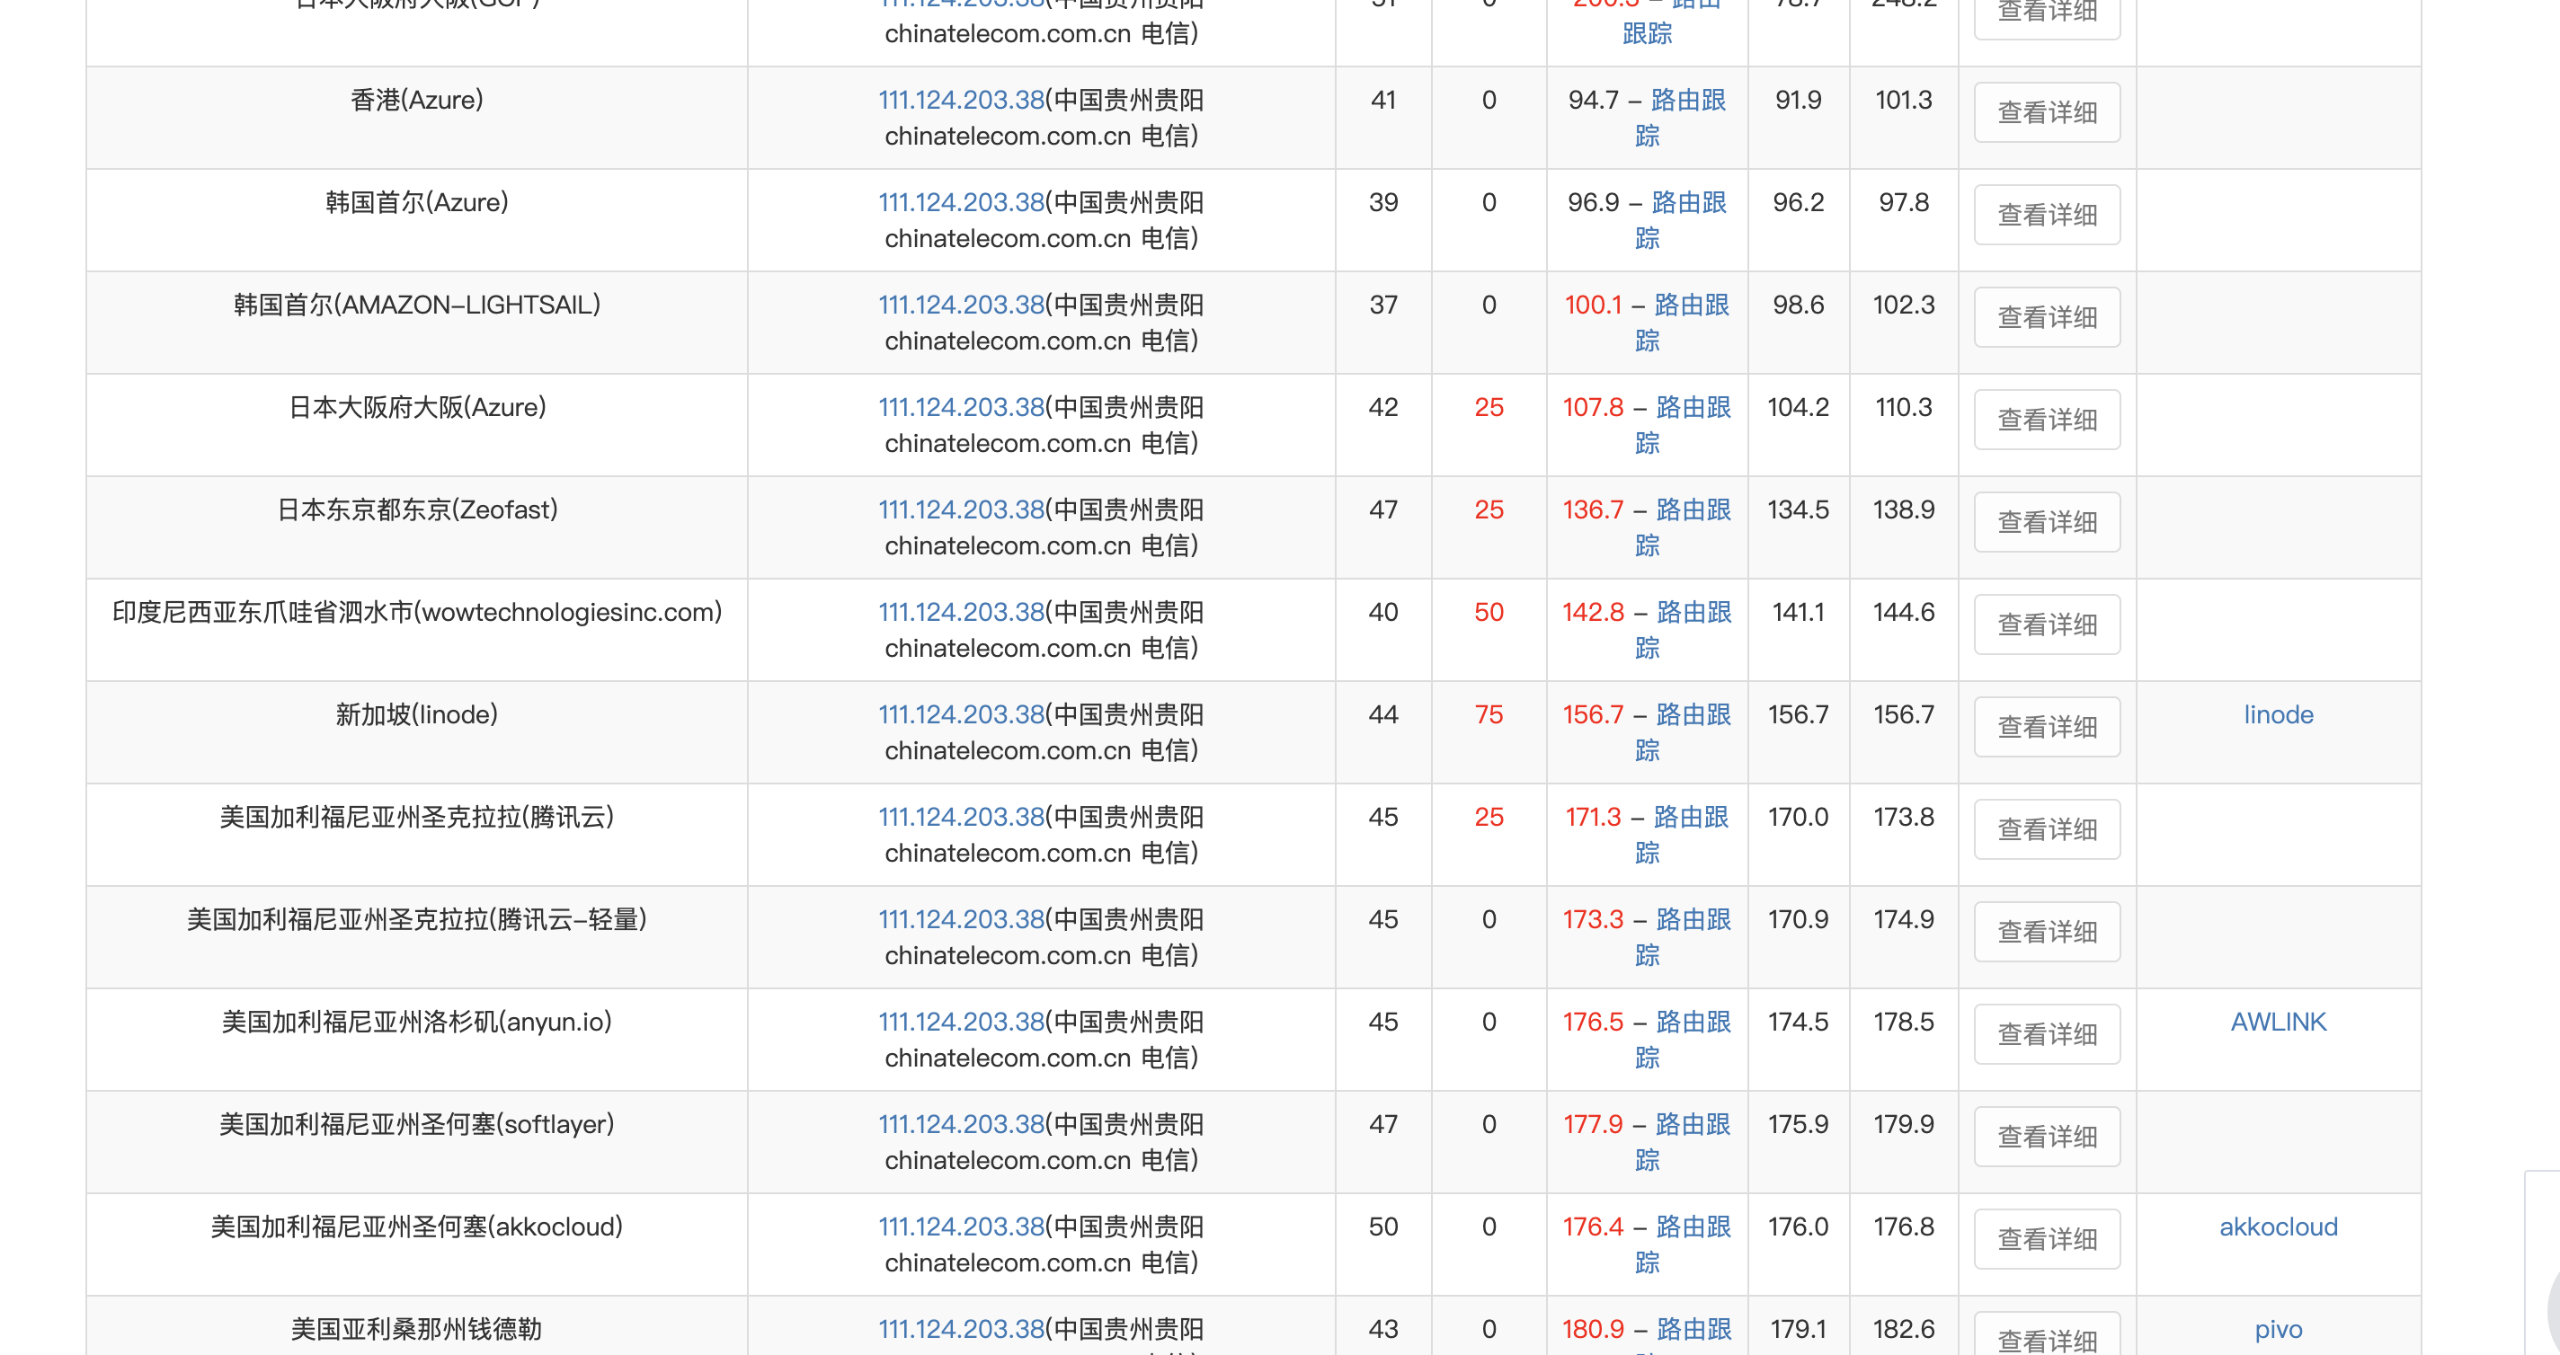2560x1355 pixels.
Task: Open the linode sponsor link
Action: click(x=2277, y=714)
